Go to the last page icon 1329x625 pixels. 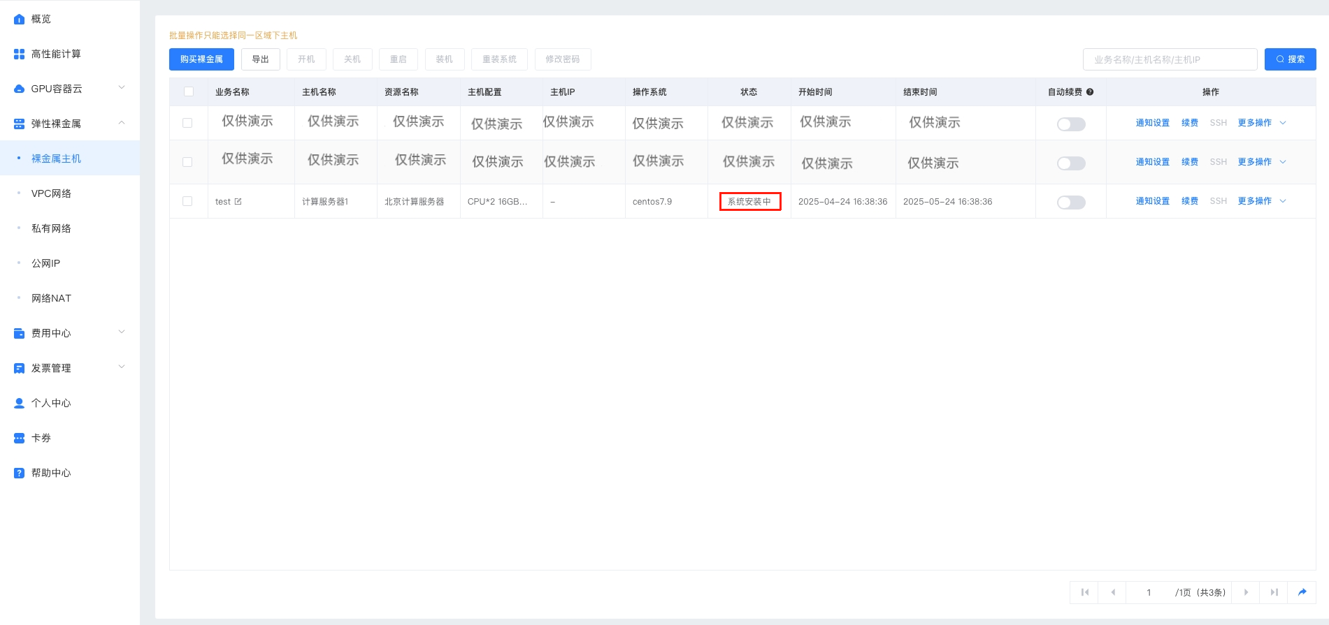(1274, 592)
